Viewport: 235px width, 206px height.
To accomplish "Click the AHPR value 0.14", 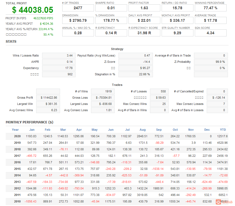I will click(x=59, y=62).
